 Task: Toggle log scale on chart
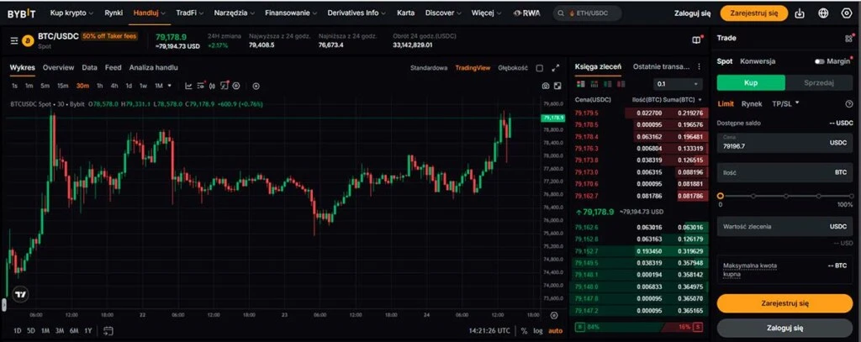[x=538, y=331]
